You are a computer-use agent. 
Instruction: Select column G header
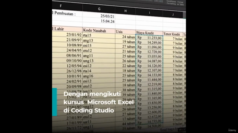click(99, 9)
